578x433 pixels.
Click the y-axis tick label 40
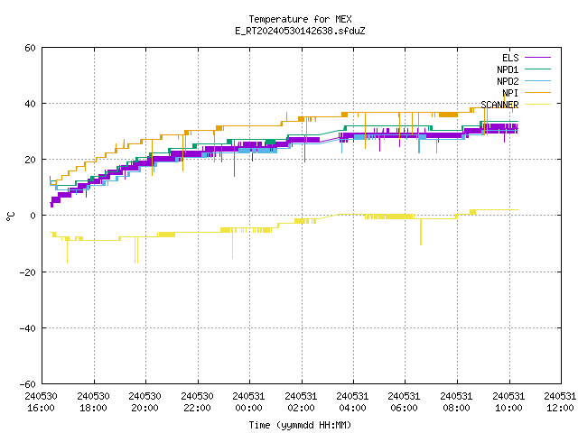click(x=30, y=104)
